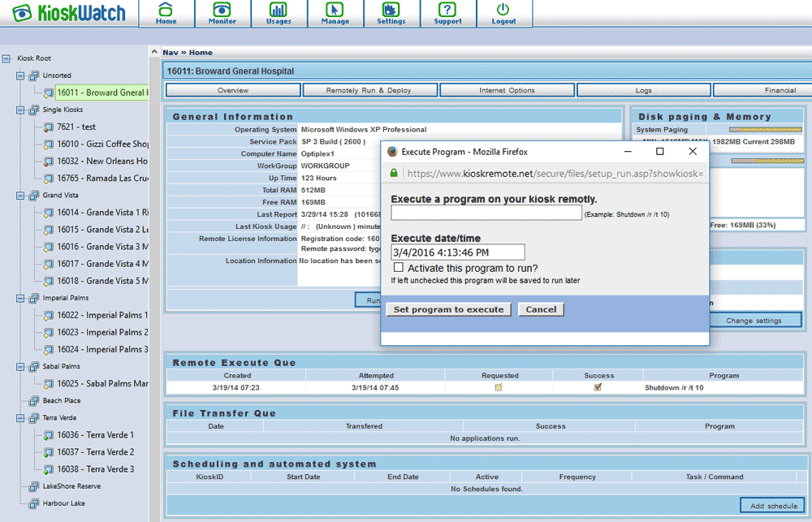Click the Shutdown /r /t 10 program entry
This screenshot has width=812, height=522.
point(674,387)
